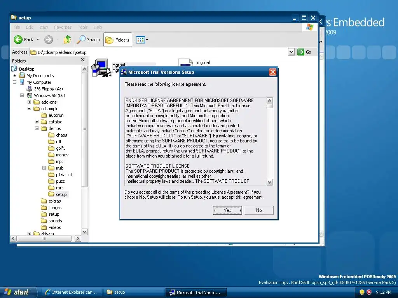Open the sounds folder
Screen dimensions: 398x298
(x=55, y=220)
